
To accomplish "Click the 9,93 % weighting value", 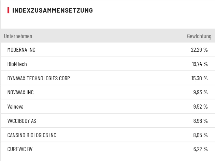I will [x=200, y=92].
